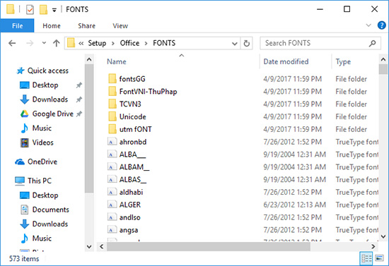Click the horizontal scroll left arrow
389x266 pixels.
[101, 246]
